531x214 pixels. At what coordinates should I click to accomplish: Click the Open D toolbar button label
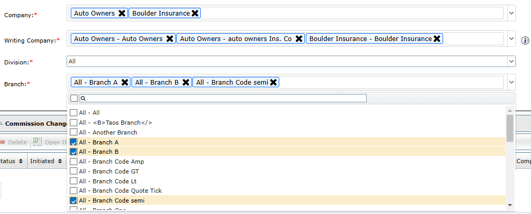tap(55, 142)
